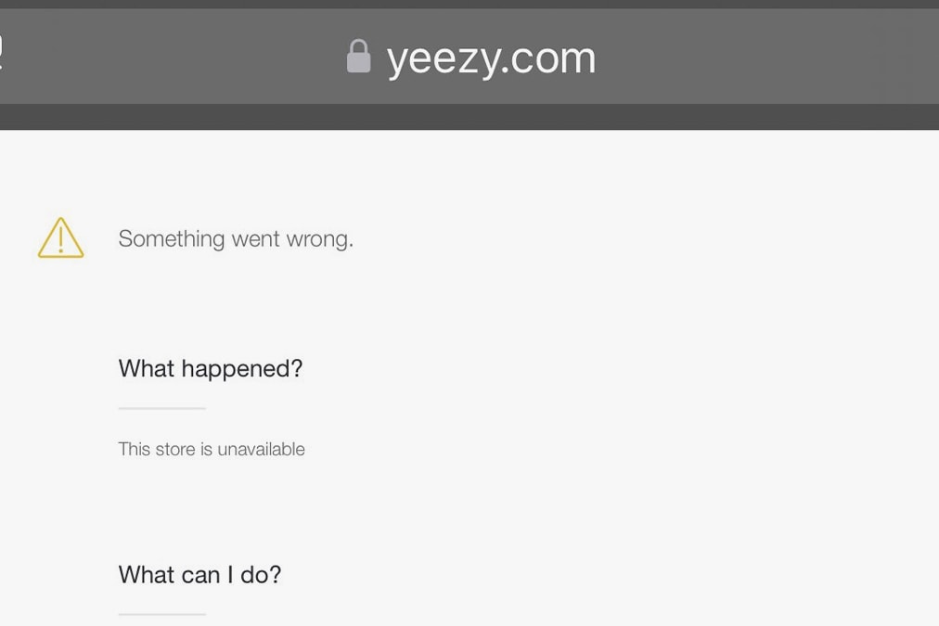The height and width of the screenshot is (626, 939).
Task: Click the divider line under 'What can I do?'
Action: click(161, 614)
